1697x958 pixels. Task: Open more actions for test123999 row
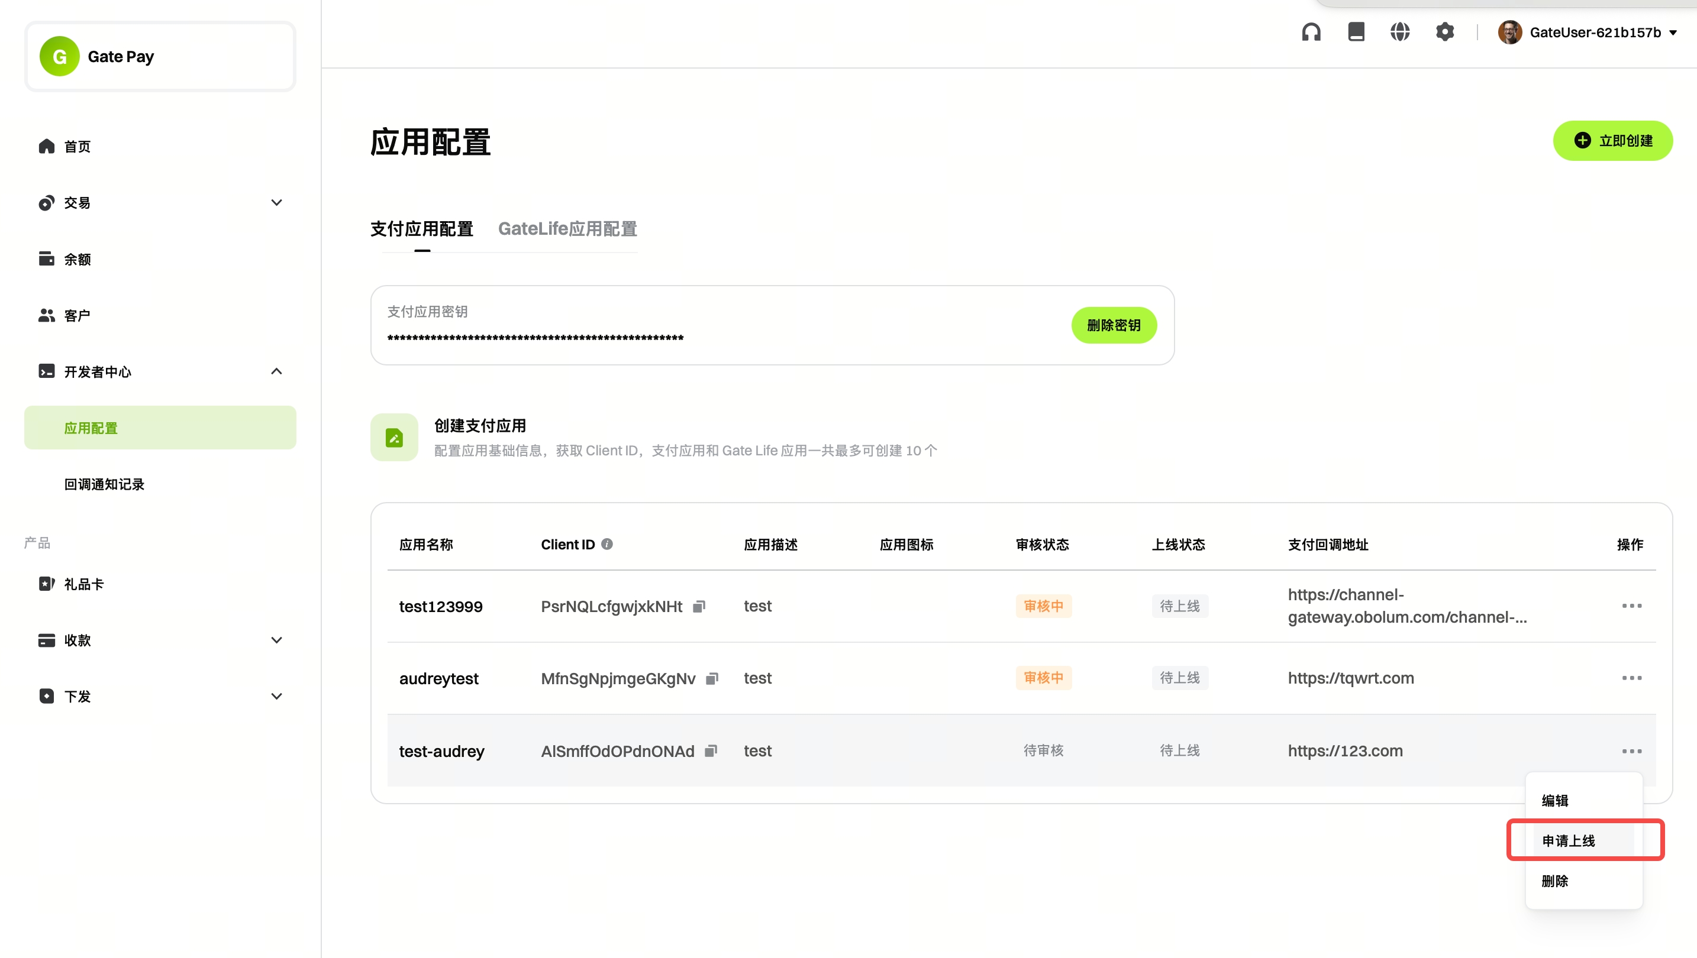1632,606
